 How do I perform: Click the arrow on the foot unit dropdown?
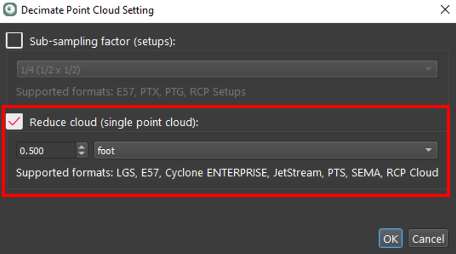428,150
